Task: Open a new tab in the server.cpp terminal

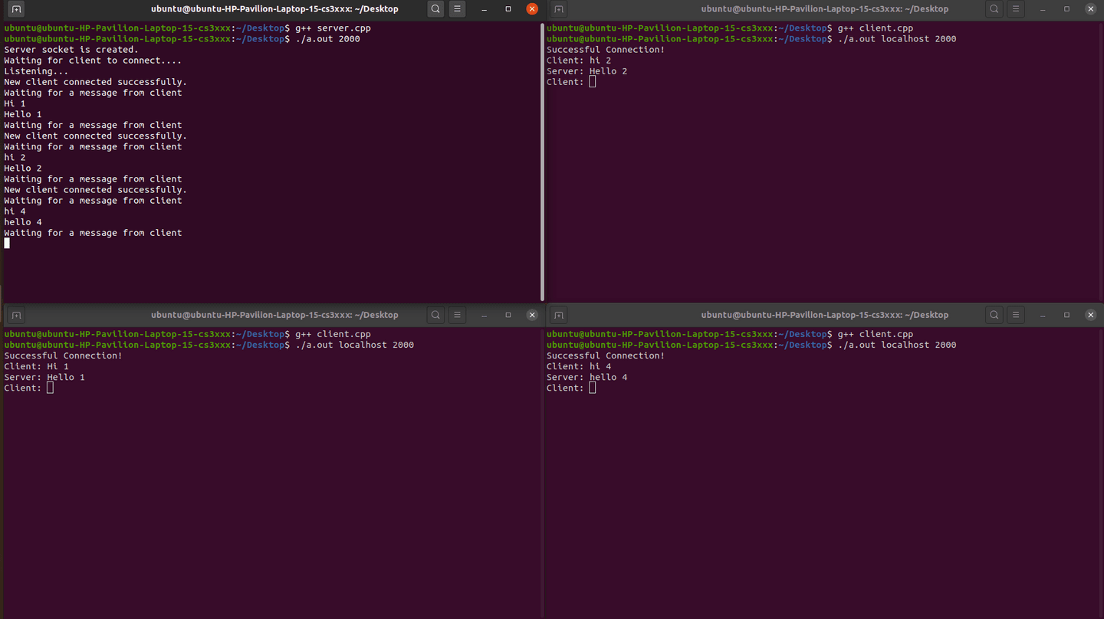Action: point(17,9)
